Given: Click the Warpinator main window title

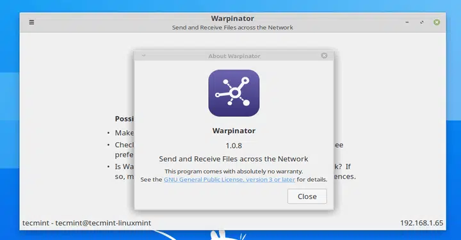Looking at the screenshot, I should tap(232, 19).
